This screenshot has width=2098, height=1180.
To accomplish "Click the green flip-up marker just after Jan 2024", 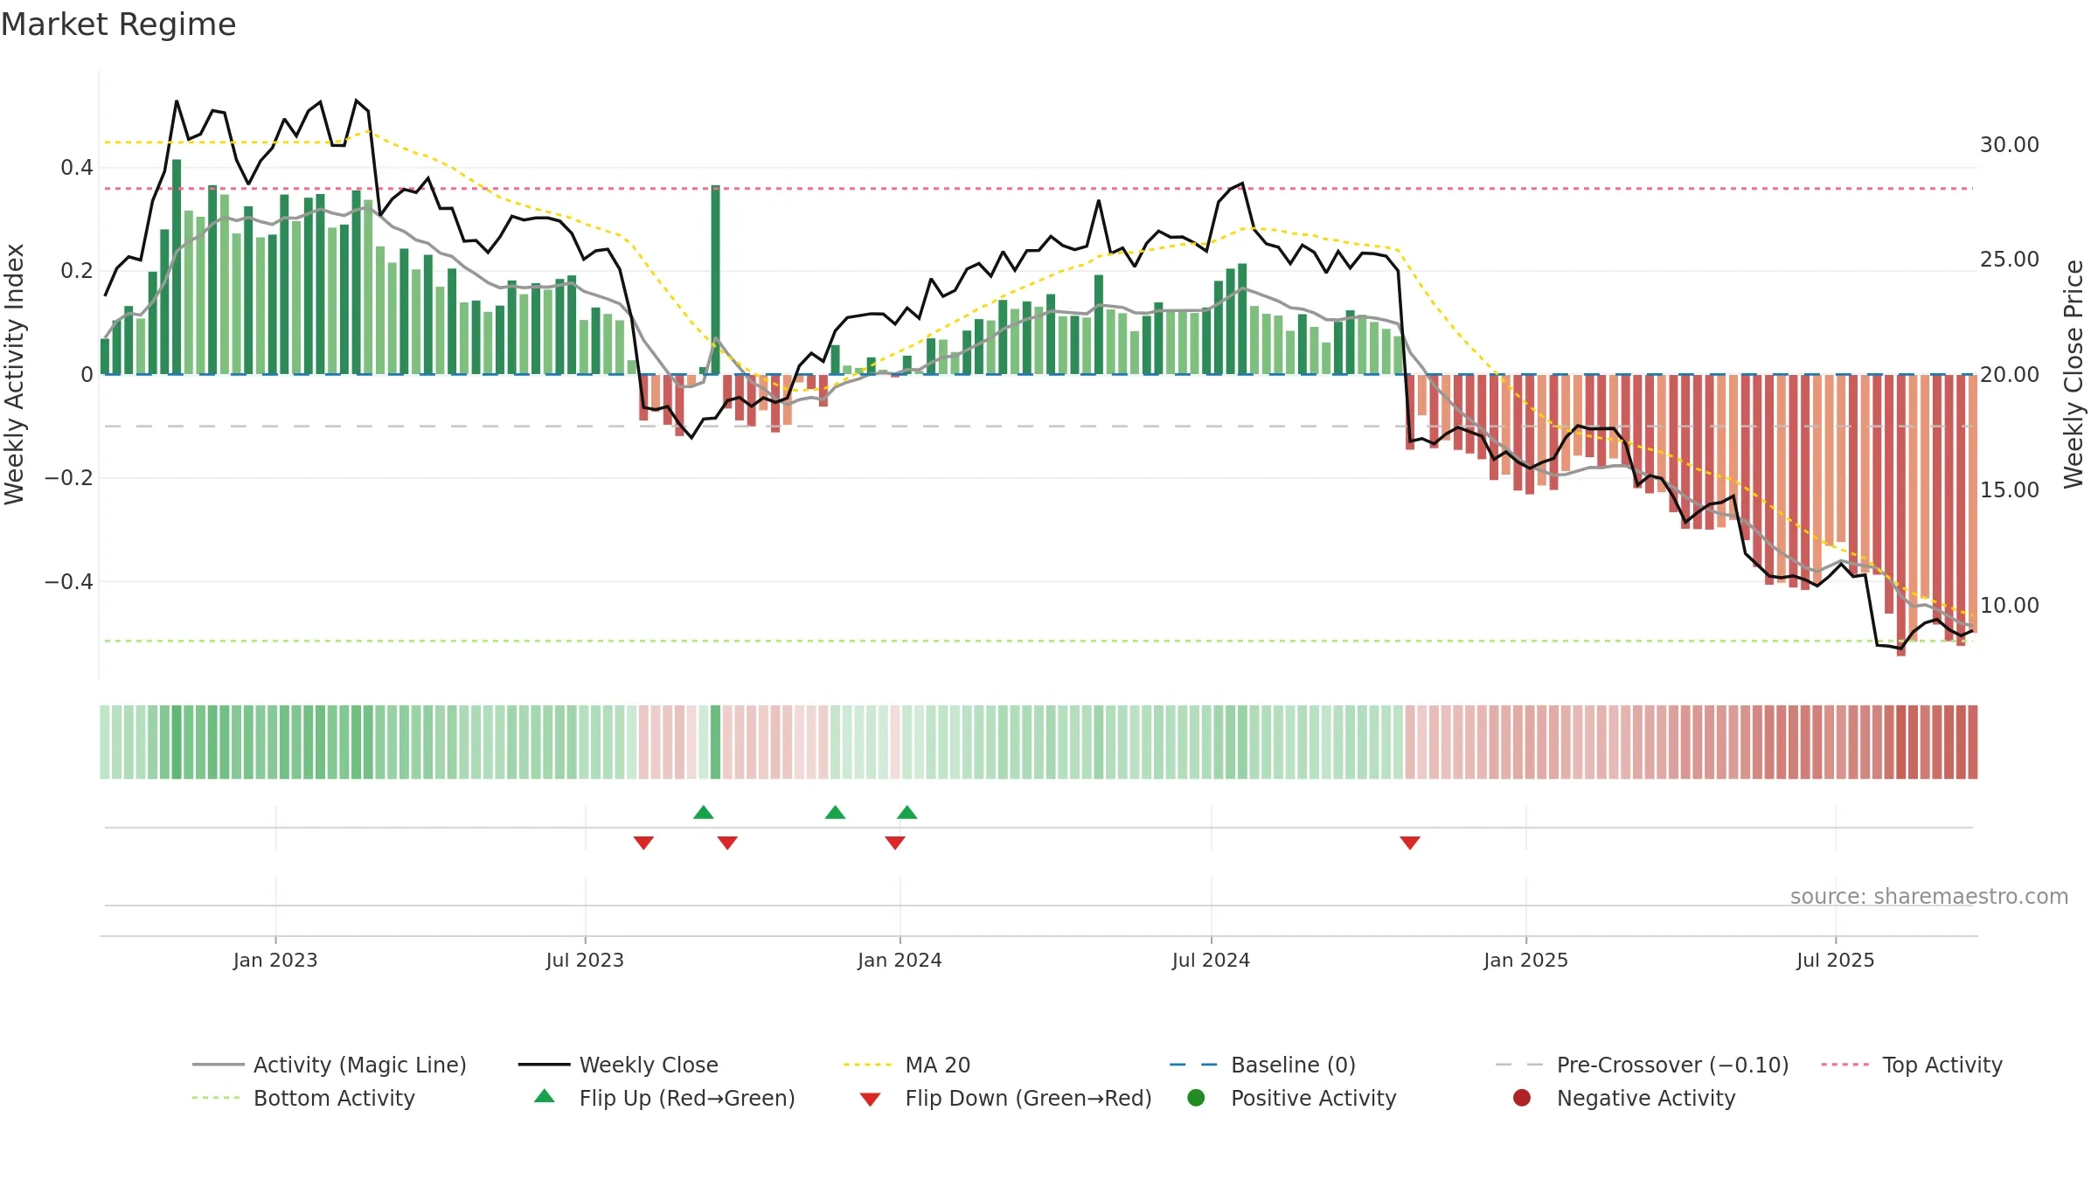I will click(907, 812).
